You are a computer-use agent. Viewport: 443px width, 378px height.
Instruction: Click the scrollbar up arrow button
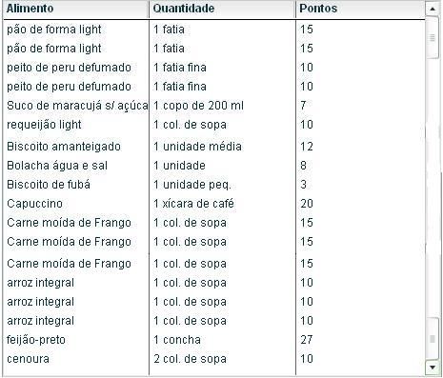pos(433,9)
